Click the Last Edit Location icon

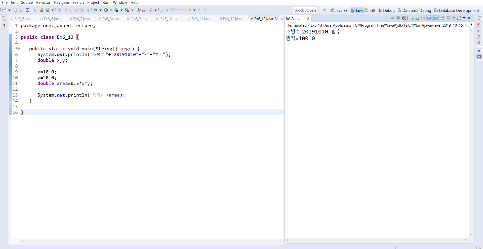tap(183, 10)
